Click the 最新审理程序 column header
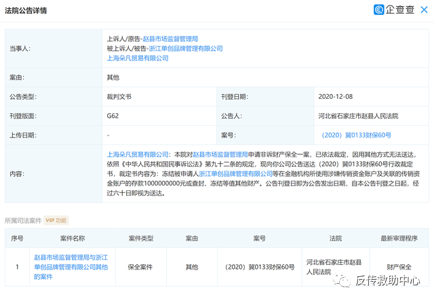The image size is (434, 300). (x=399, y=238)
